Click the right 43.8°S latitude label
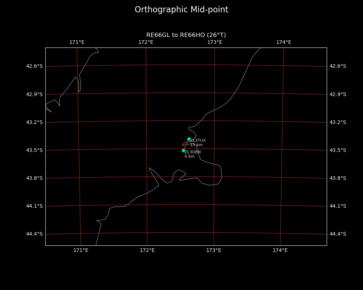 [338, 178]
